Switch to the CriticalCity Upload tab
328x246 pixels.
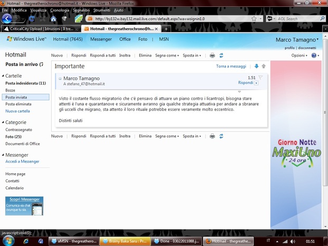[x=41, y=29]
